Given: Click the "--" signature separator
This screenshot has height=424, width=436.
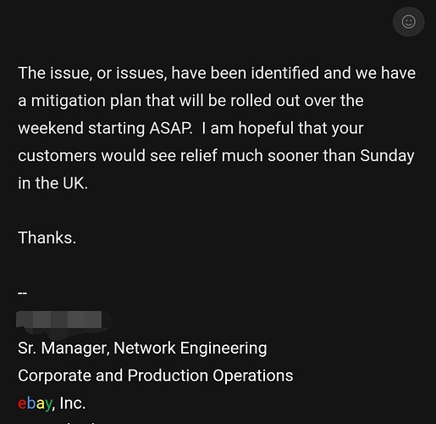Looking at the screenshot, I should tap(23, 293).
